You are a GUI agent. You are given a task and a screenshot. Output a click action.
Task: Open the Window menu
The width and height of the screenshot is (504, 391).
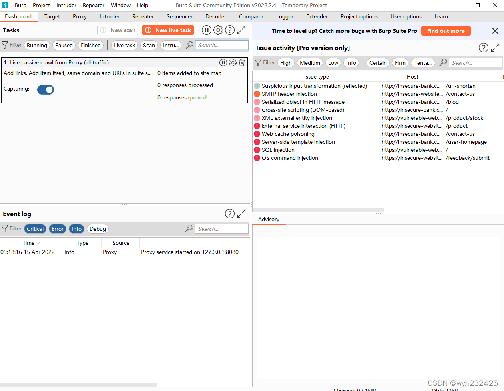[121, 5]
